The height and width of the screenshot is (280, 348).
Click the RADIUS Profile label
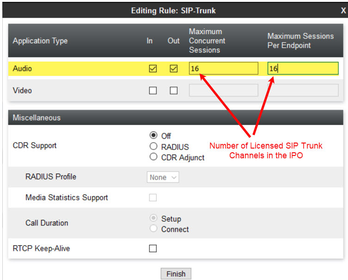pyautogui.click(x=51, y=177)
